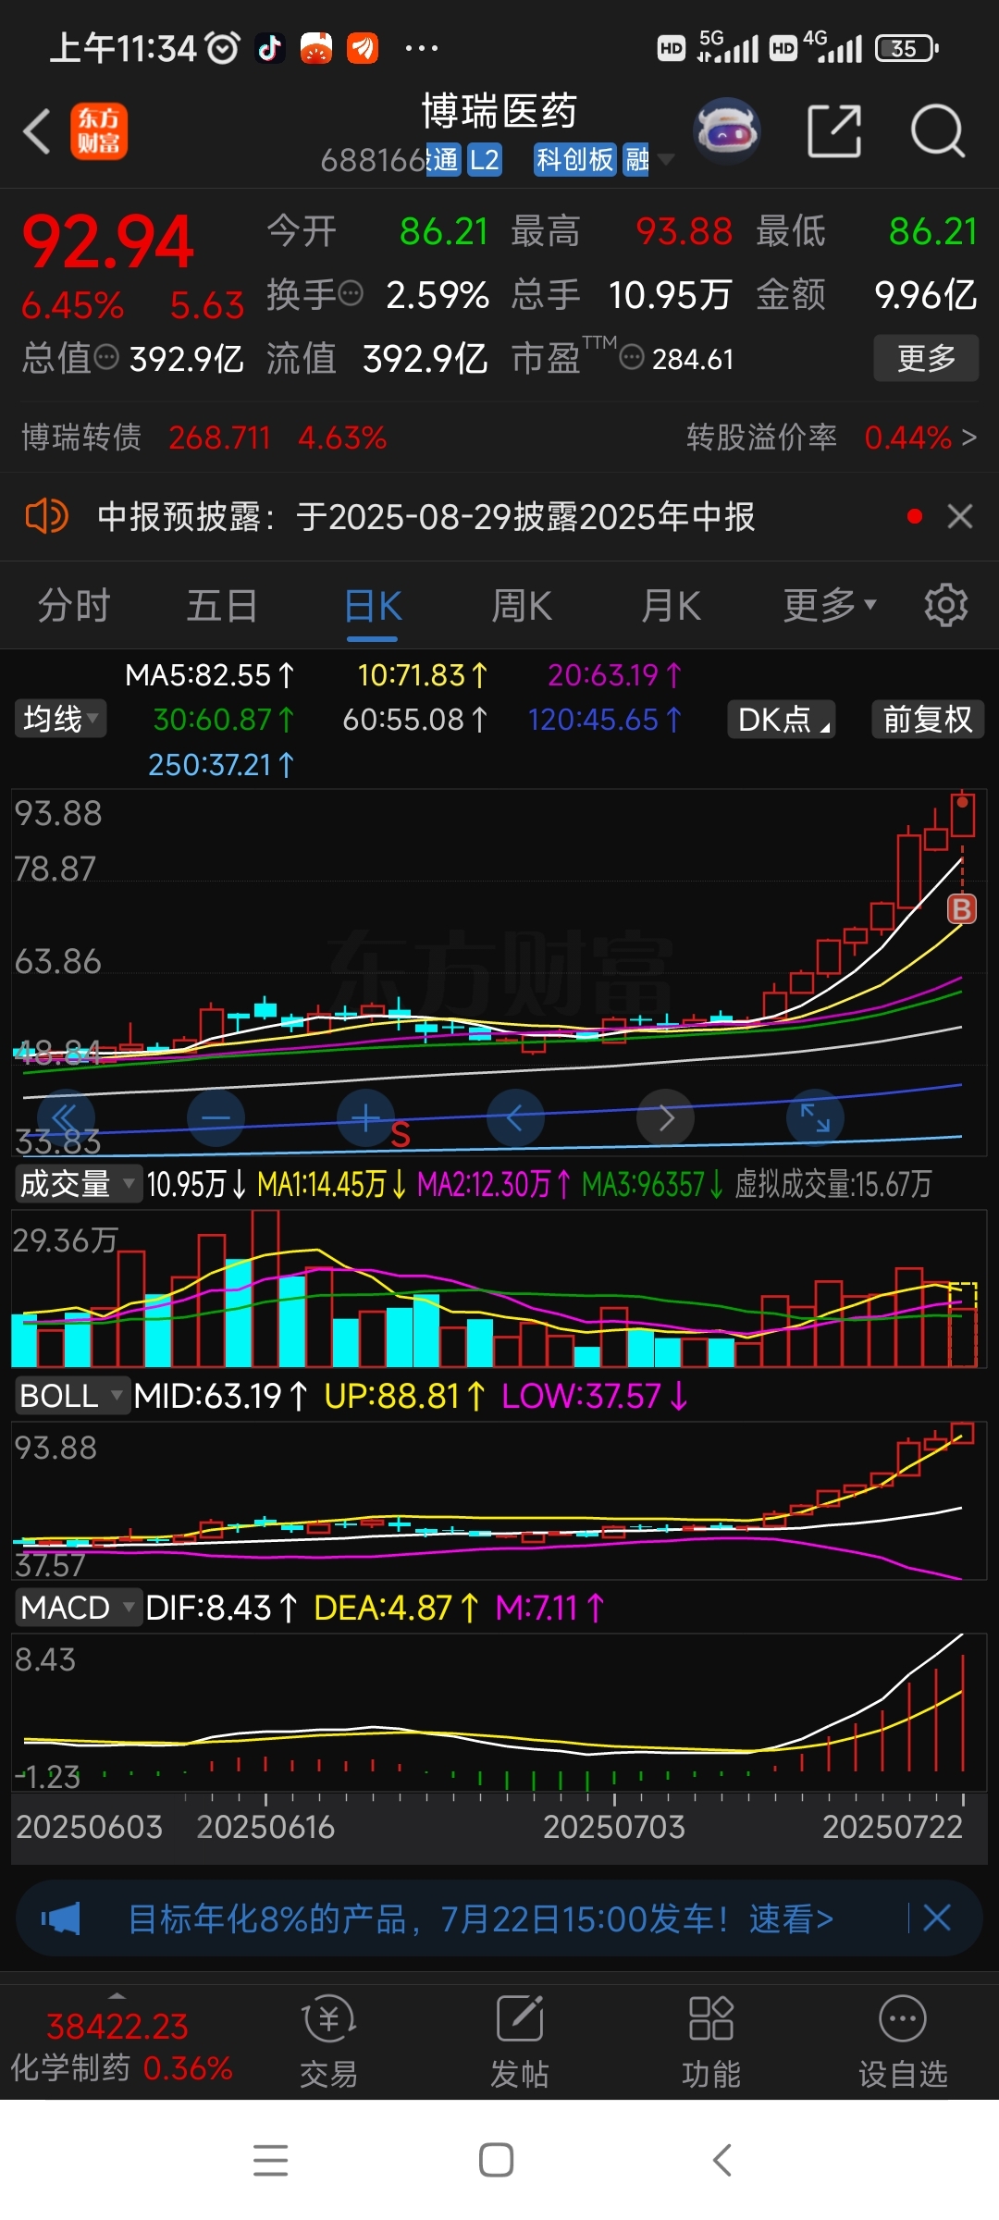Tap 更多 button for more quote data
The width and height of the screenshot is (999, 2220).
point(926,358)
